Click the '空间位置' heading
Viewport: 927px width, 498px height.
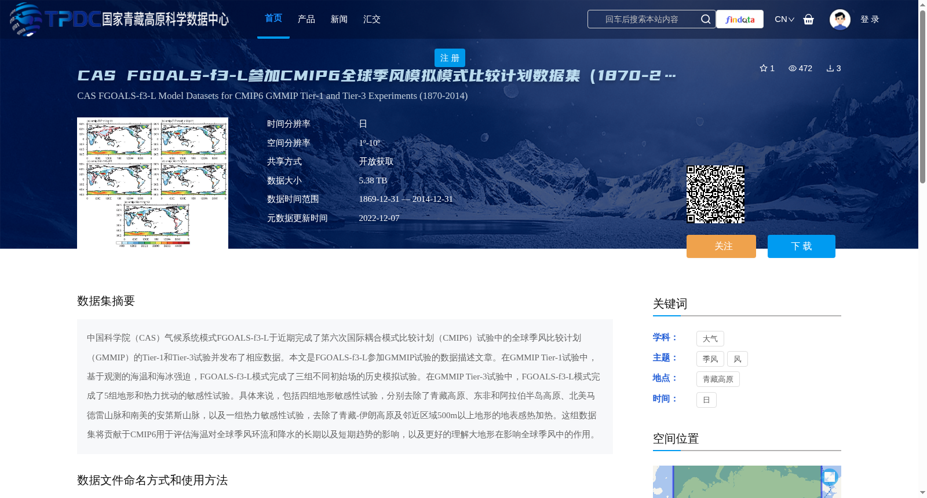pos(676,438)
